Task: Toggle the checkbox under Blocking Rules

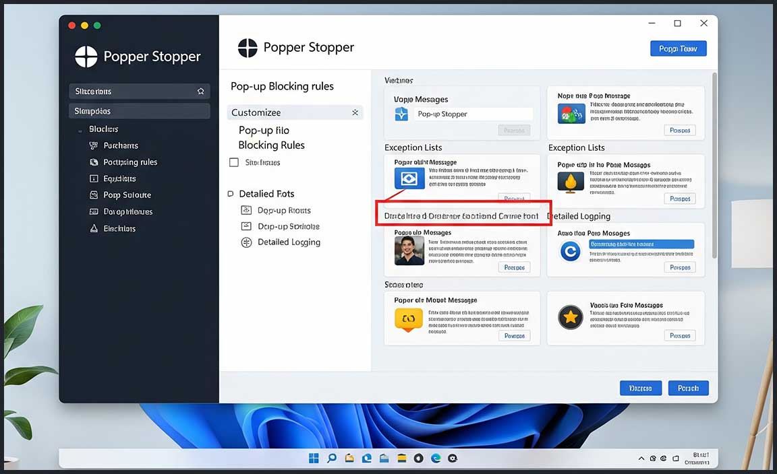Action: 234,162
